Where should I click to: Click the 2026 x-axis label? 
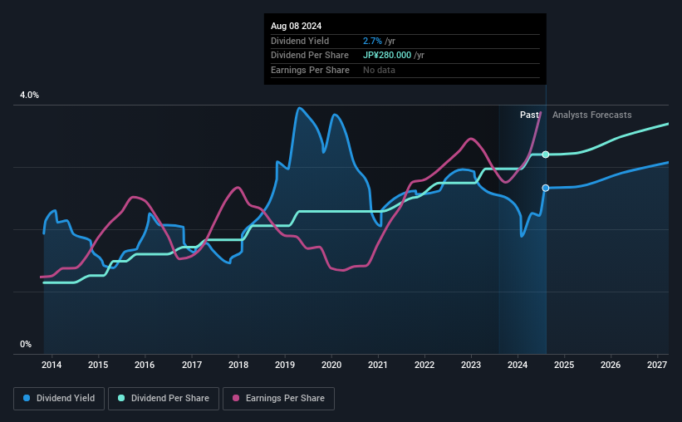611,365
